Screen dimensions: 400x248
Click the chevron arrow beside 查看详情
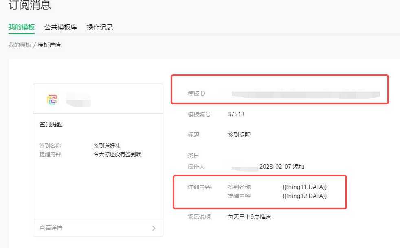click(x=154, y=228)
